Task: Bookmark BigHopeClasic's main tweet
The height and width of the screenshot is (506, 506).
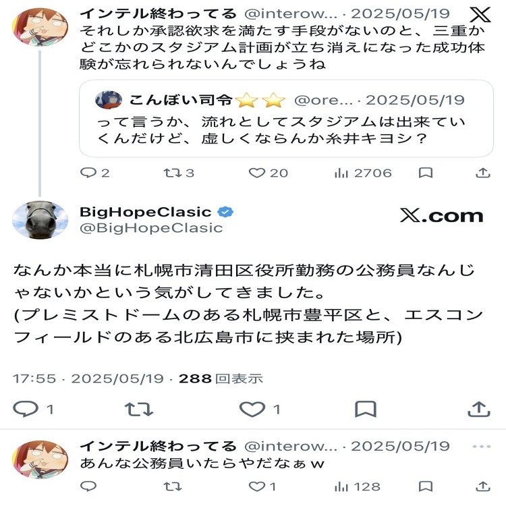Action: click(x=365, y=409)
